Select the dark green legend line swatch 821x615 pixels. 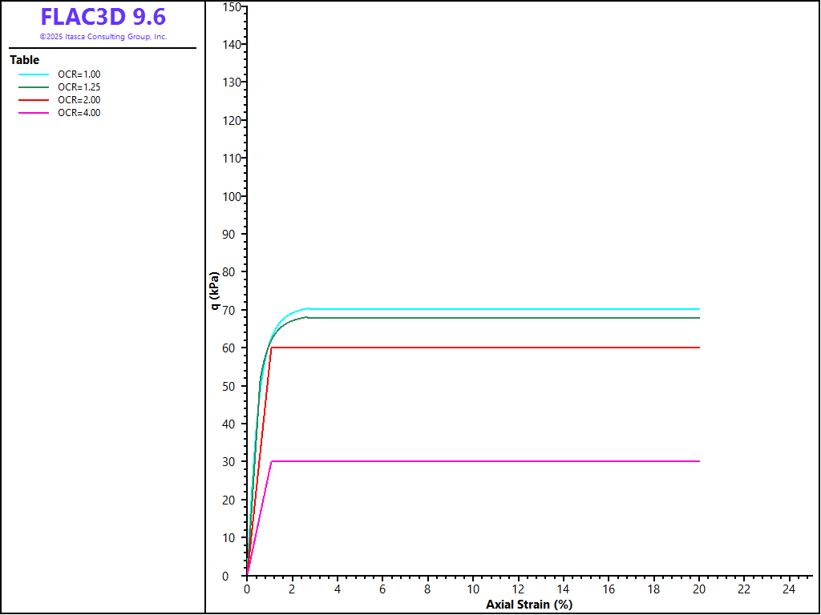[x=34, y=87]
